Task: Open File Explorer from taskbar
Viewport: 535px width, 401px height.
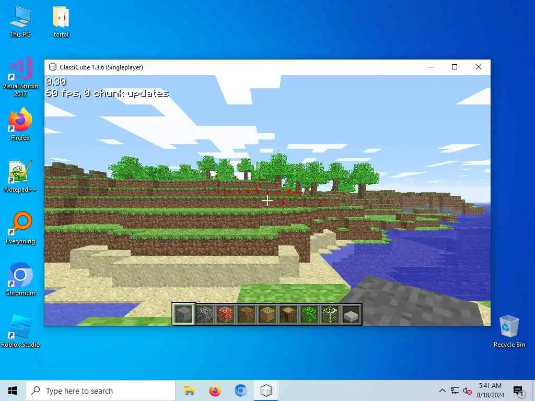Action: (189, 391)
